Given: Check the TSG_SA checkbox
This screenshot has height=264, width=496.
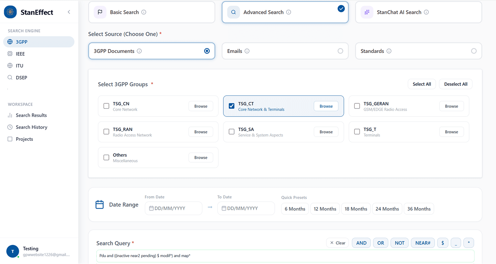Looking at the screenshot, I should click(232, 132).
